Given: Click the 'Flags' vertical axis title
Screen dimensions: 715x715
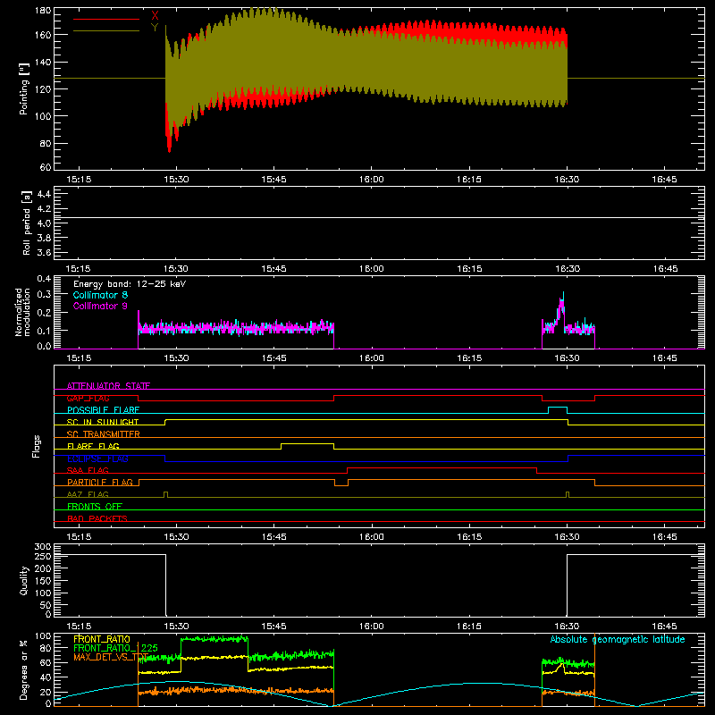Looking at the screenshot, I should point(37,446).
